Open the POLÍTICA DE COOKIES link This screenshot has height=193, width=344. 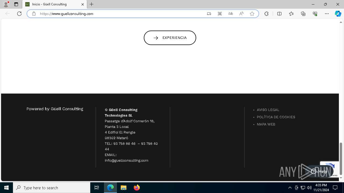coord(276,117)
